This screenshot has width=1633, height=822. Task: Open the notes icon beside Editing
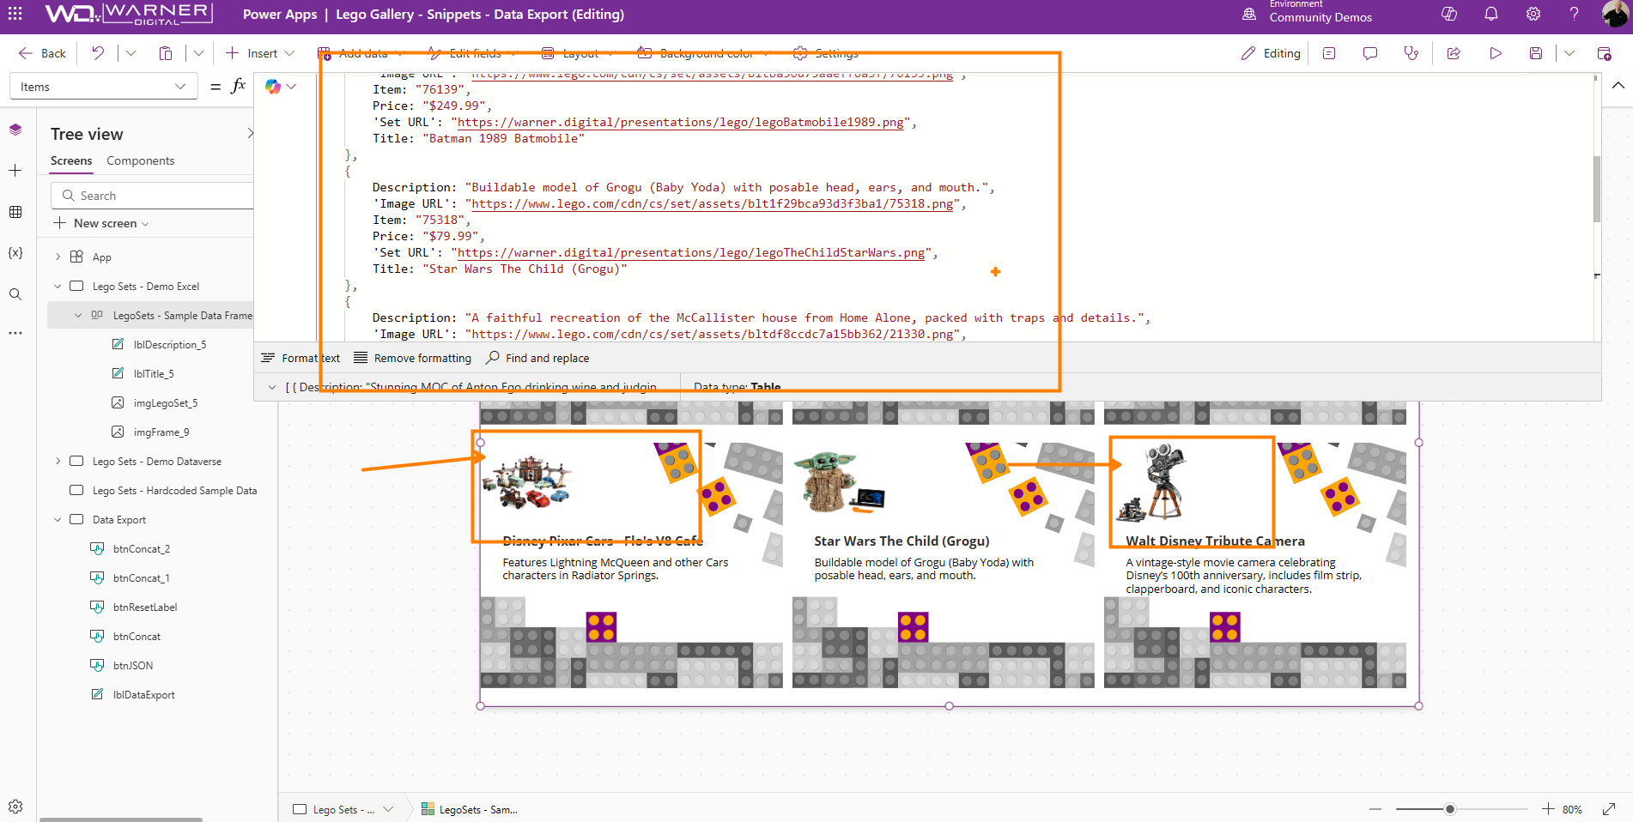1329,53
